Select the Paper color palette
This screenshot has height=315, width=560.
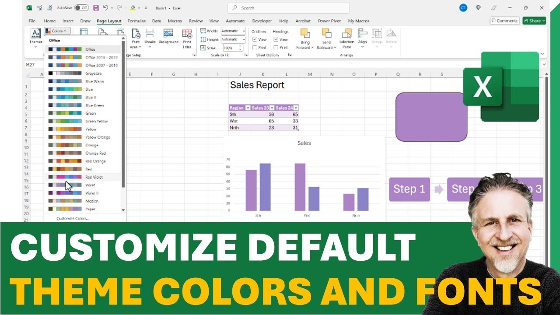(x=83, y=209)
